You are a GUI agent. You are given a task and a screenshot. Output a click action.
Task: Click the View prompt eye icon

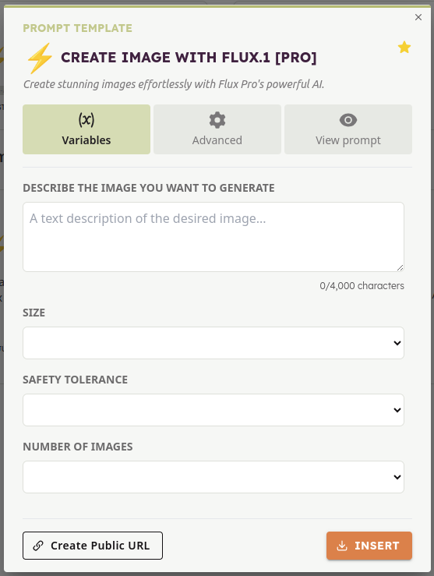click(x=348, y=120)
